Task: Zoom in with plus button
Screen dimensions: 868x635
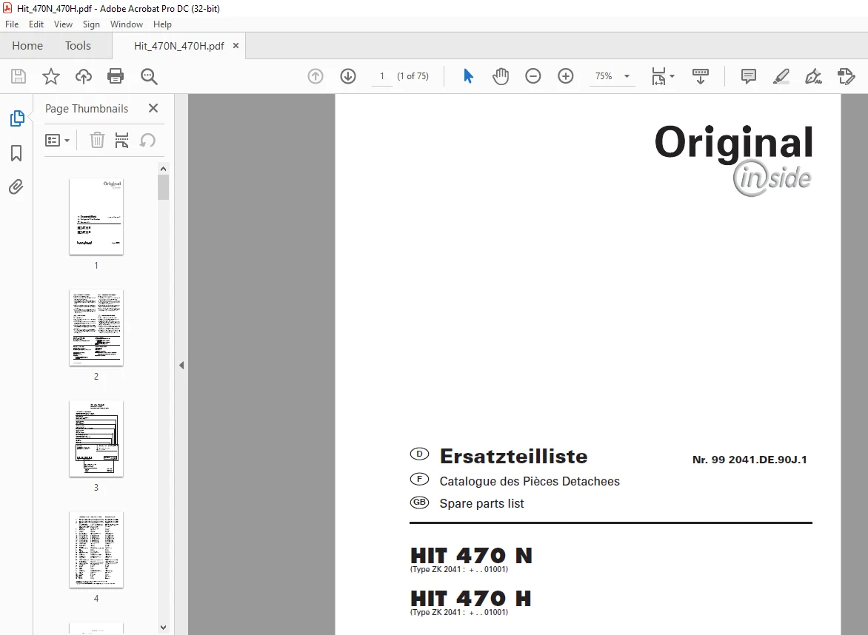Action: [566, 76]
